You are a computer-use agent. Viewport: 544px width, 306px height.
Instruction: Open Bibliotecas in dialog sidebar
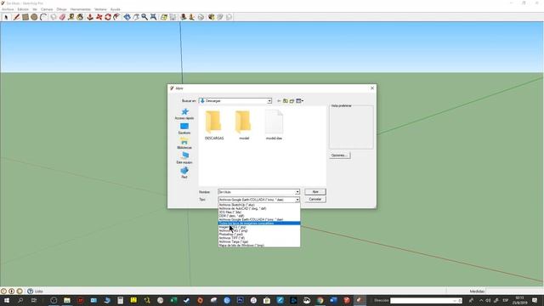[x=184, y=144]
